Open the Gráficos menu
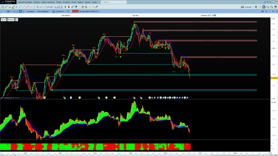Image resolution: width=278 pixels, height=156 pixels. point(36,2)
